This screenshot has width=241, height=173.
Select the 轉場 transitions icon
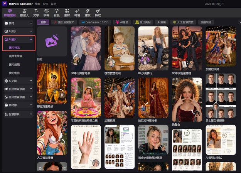click(x=77, y=13)
